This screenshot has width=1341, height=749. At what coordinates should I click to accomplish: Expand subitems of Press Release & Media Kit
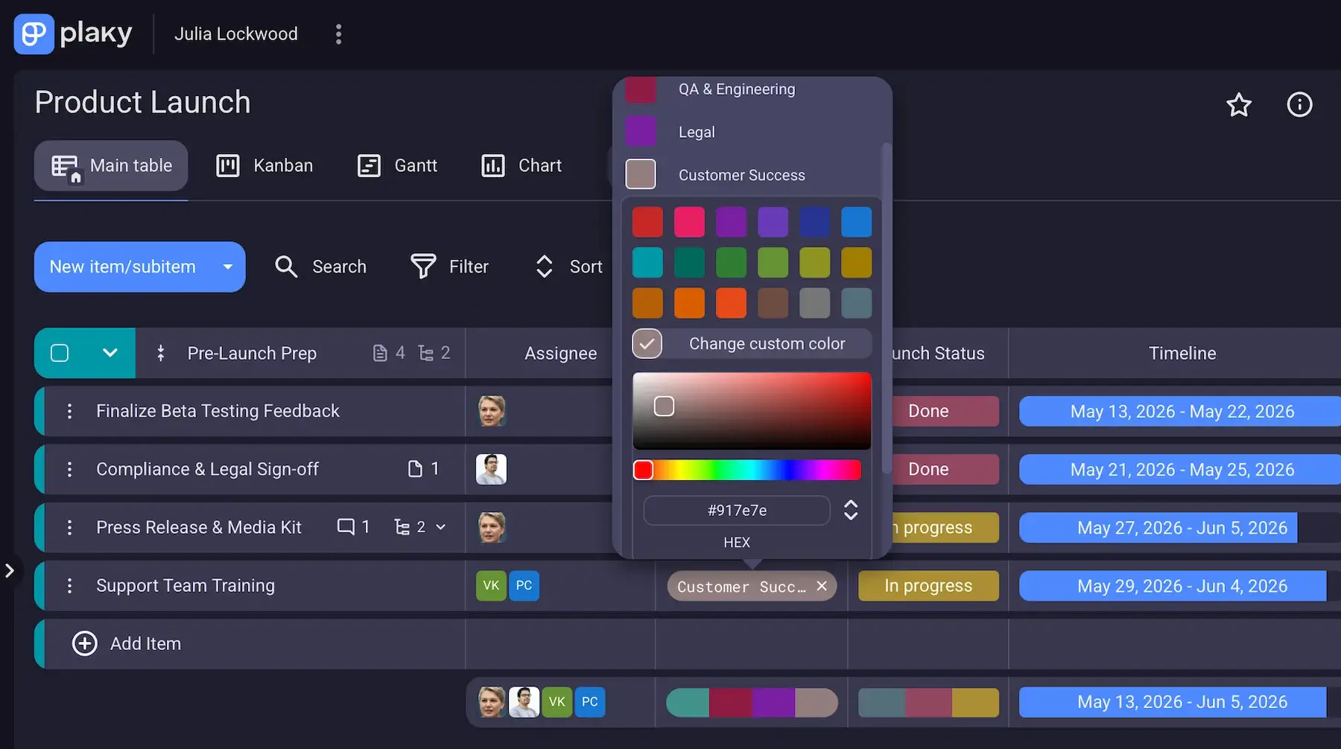(x=440, y=527)
